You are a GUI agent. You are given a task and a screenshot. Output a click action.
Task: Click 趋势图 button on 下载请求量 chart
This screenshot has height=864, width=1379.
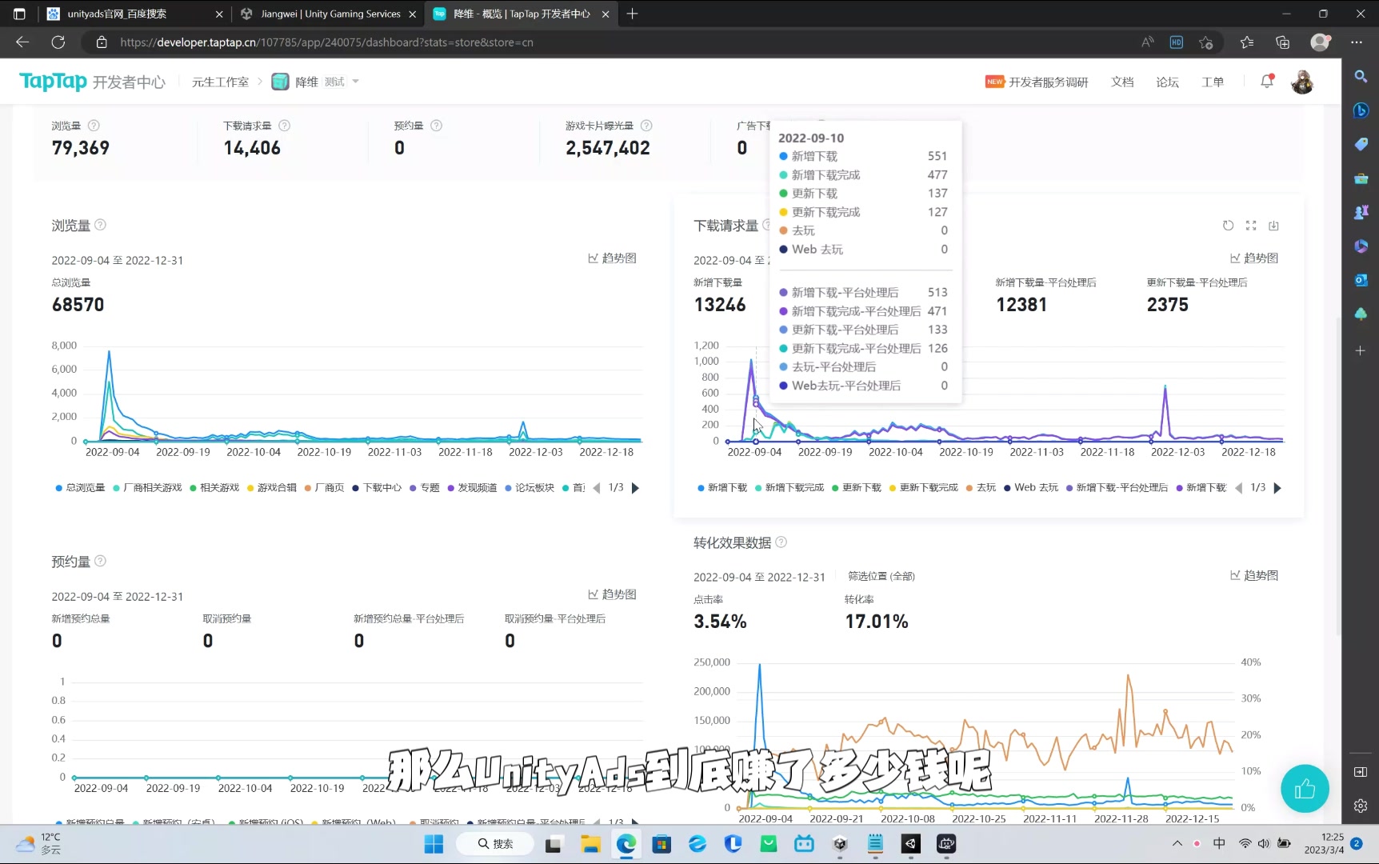pos(1253,258)
